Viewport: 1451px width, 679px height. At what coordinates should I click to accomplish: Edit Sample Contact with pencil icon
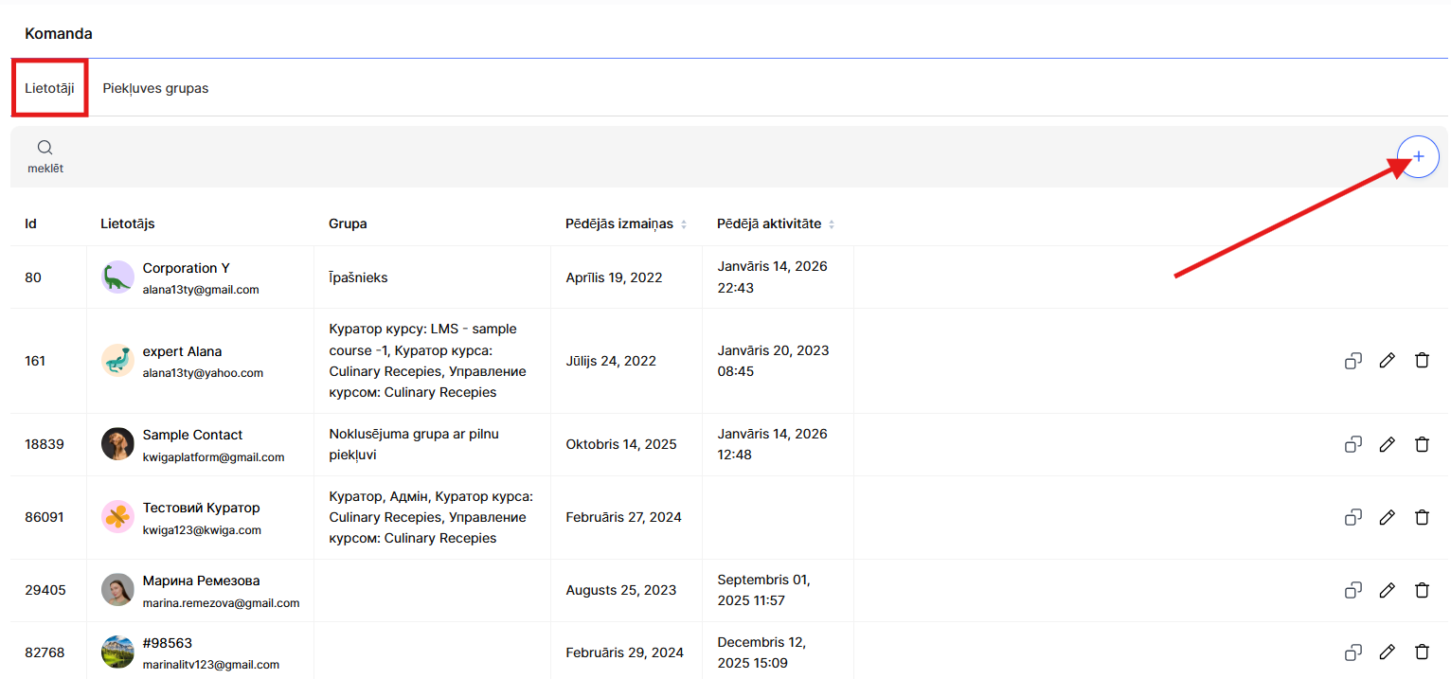(1387, 444)
